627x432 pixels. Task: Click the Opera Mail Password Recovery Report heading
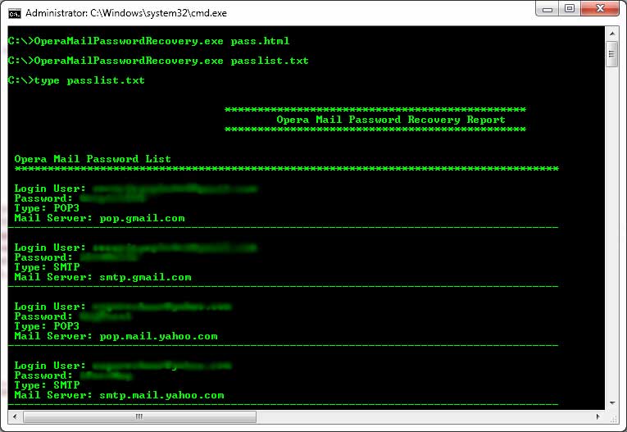click(x=391, y=120)
